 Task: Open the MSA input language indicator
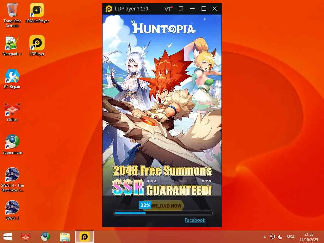coord(290,237)
